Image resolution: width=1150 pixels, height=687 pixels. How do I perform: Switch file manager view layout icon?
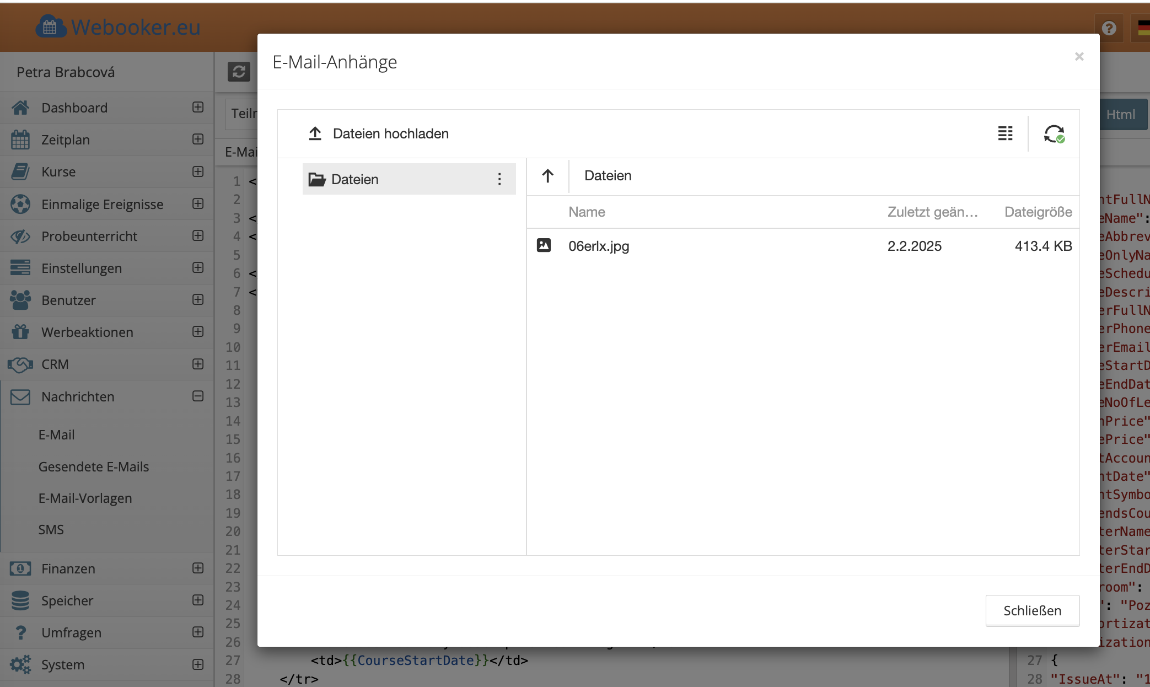click(1005, 133)
